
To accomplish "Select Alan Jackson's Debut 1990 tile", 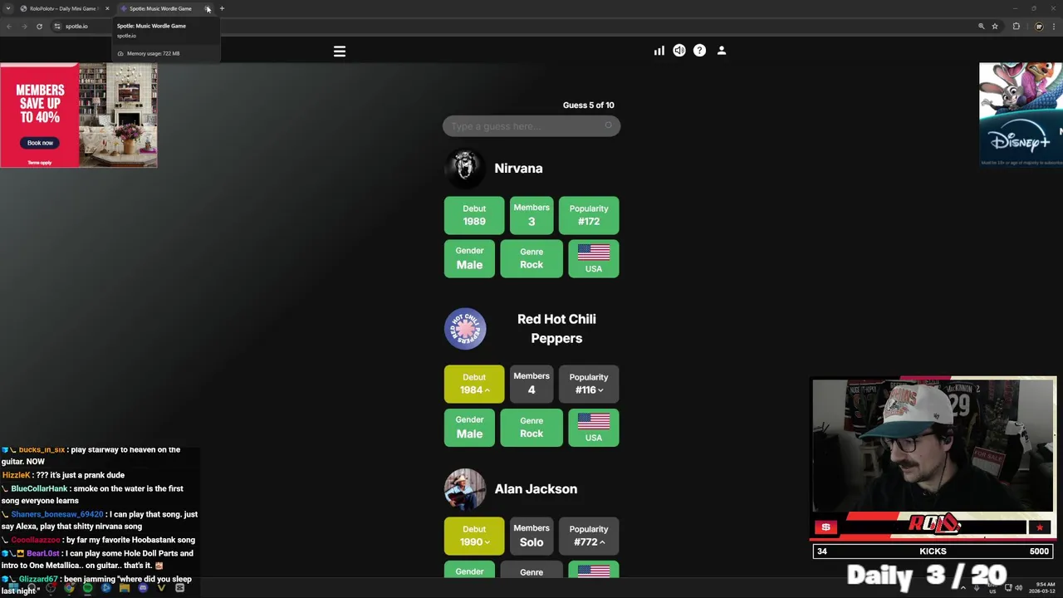I will click(x=474, y=536).
